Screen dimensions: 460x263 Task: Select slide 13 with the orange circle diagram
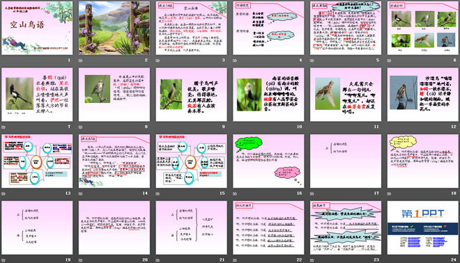click(x=37, y=161)
